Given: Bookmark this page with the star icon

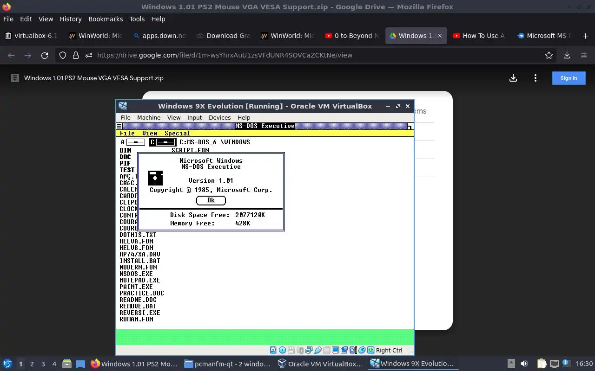Looking at the screenshot, I should pos(549,55).
